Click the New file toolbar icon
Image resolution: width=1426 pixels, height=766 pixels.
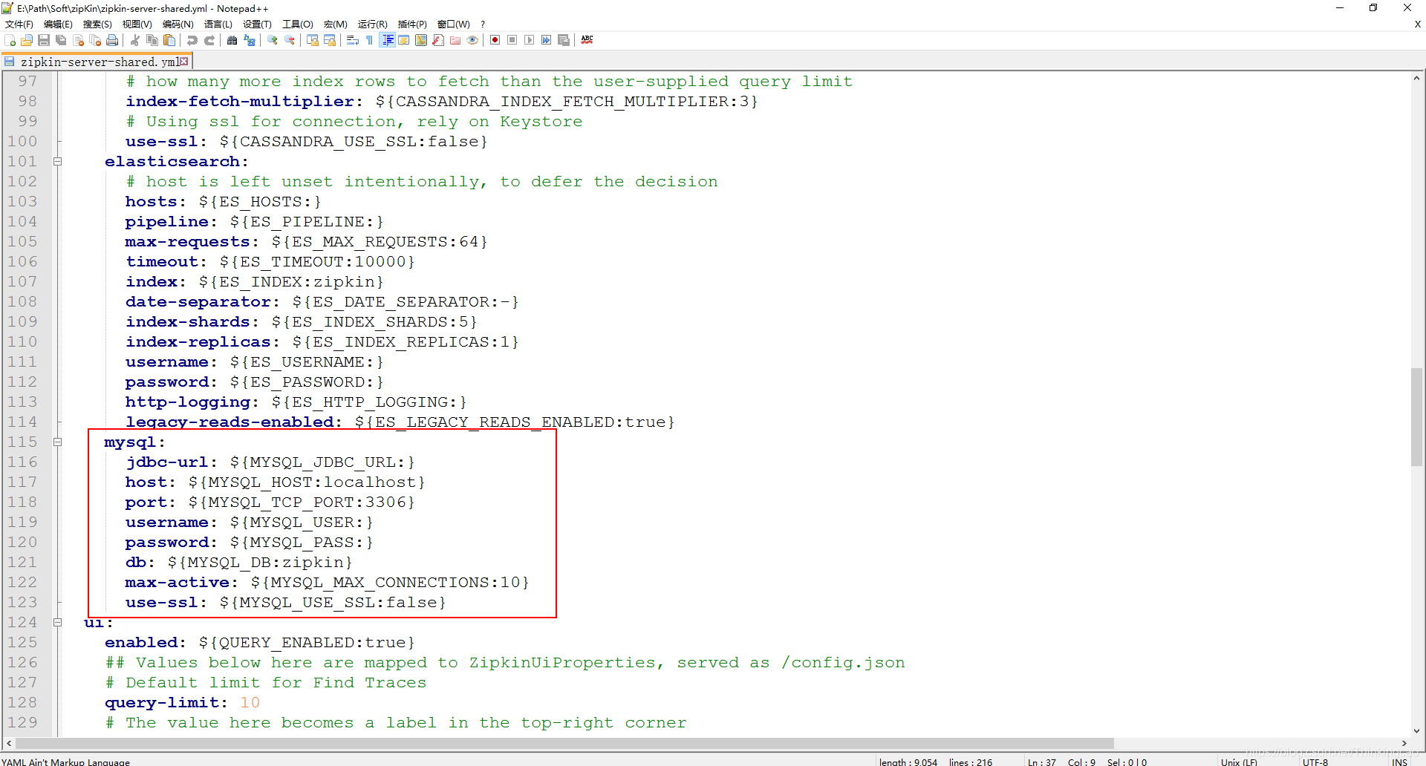tap(10, 40)
